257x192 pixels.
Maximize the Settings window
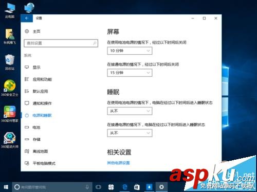pos(204,18)
